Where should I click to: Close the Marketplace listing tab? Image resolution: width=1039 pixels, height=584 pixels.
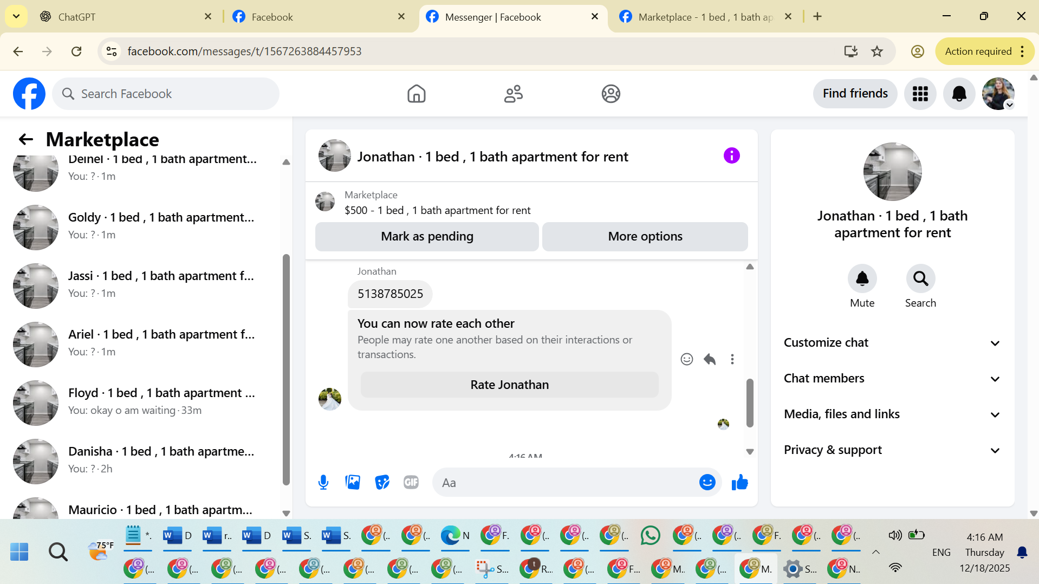788,17
